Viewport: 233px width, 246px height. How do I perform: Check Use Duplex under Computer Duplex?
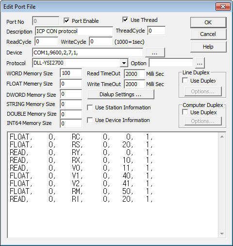coord(185,112)
